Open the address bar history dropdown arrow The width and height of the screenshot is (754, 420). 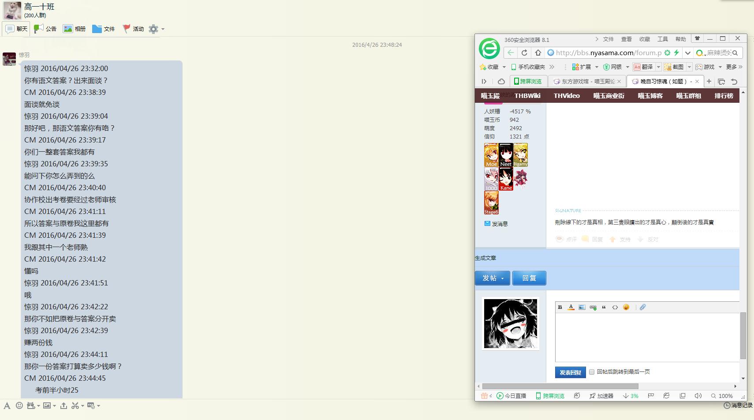[x=687, y=53]
